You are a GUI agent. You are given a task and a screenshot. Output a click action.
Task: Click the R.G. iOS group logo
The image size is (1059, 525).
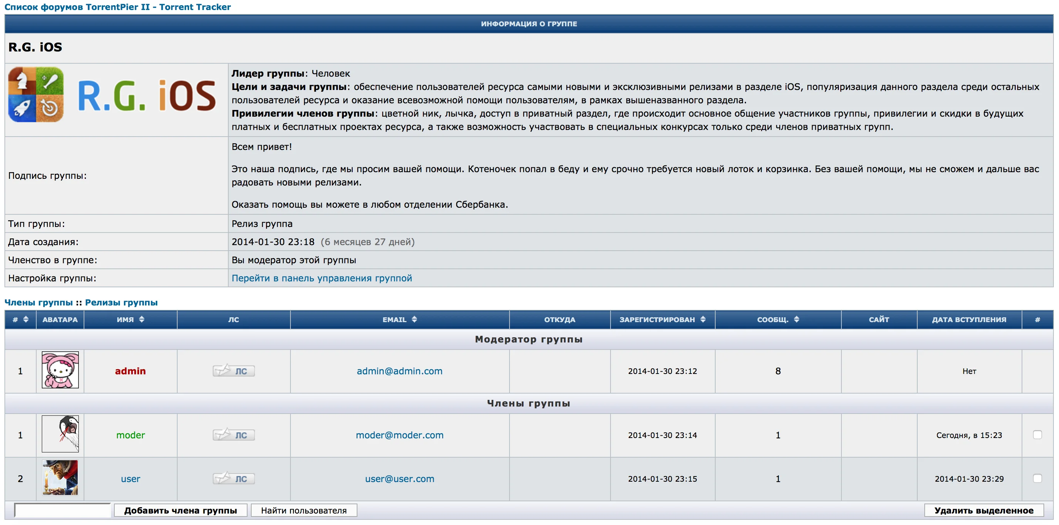112,95
